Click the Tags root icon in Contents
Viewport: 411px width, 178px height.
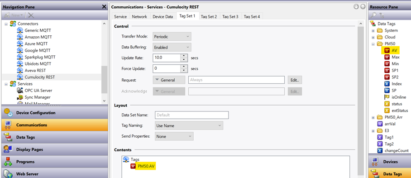click(x=126, y=159)
